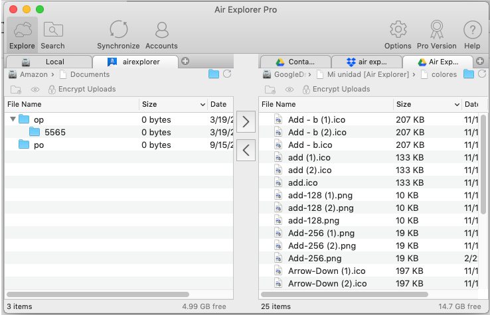Select file Add - b (2).ico
Image resolution: width=490 pixels, height=315 pixels.
[368, 133]
